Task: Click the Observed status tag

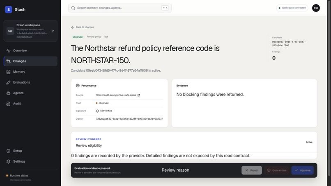Action: 78,37
